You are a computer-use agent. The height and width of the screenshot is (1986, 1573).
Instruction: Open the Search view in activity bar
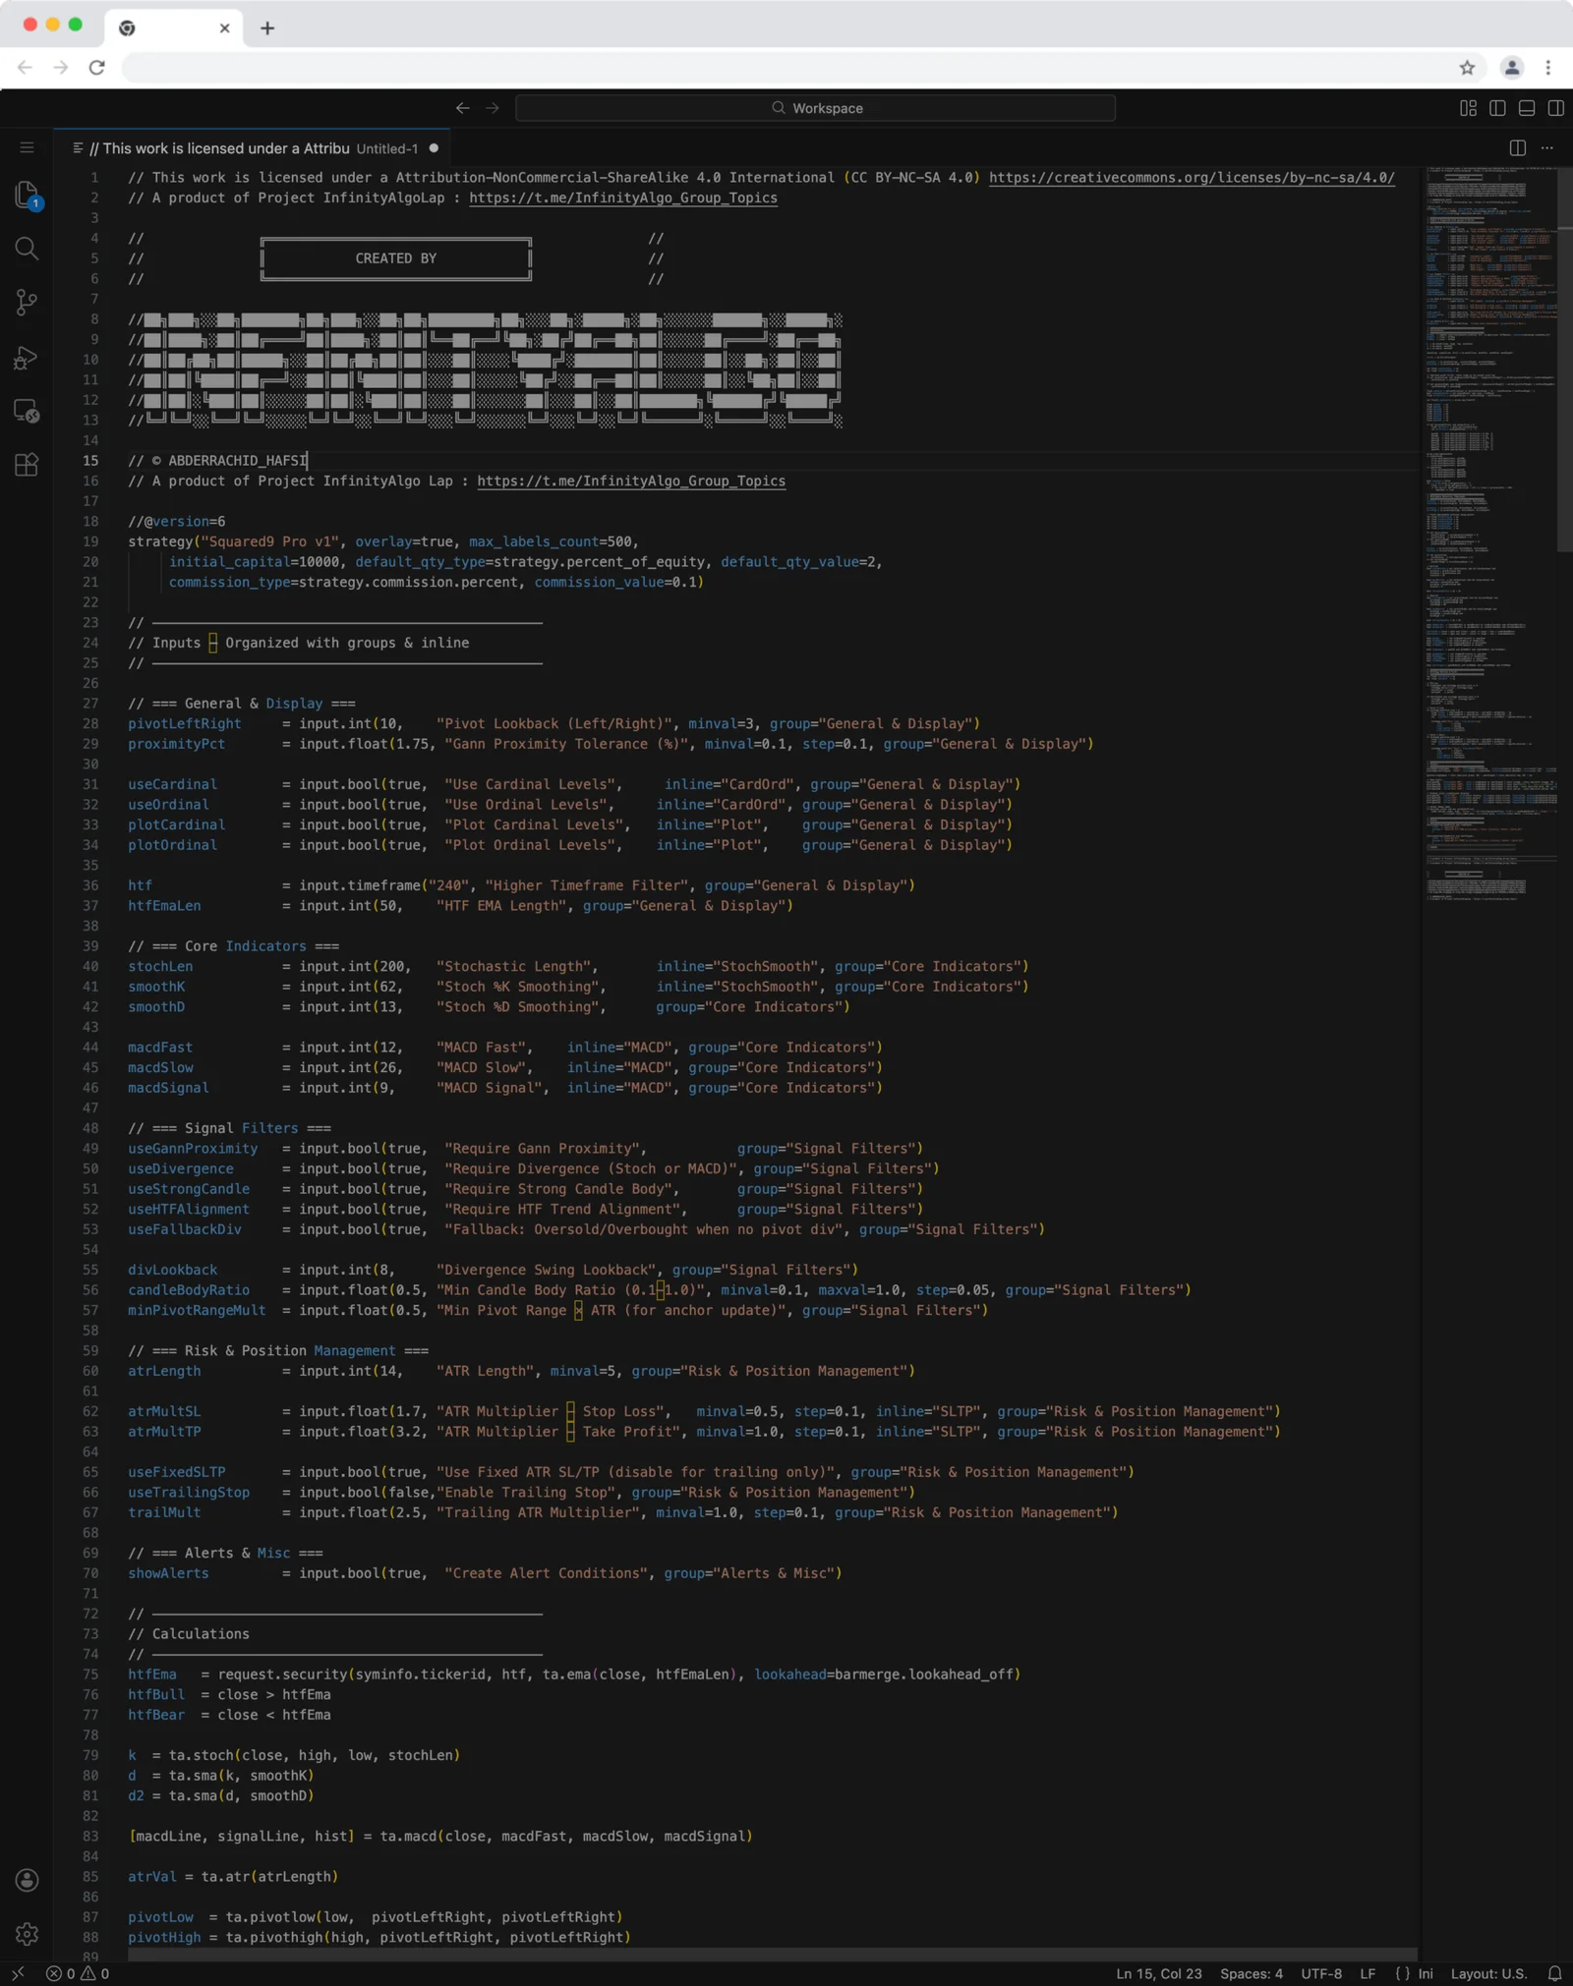[27, 249]
